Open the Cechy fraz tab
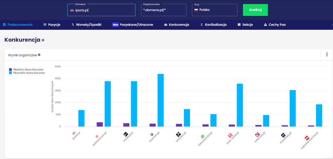The image size is (333, 159). pyautogui.click(x=276, y=25)
